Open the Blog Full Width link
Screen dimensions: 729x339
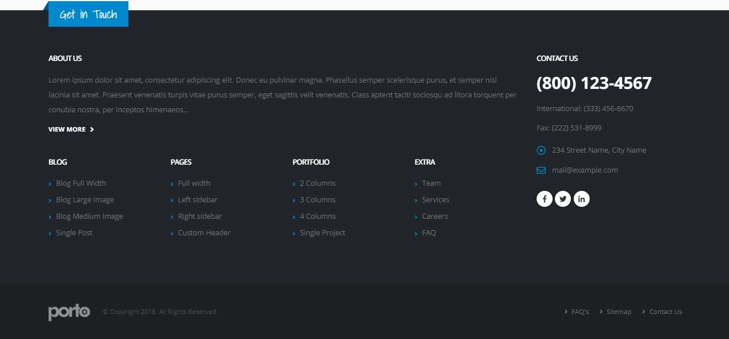(80, 183)
